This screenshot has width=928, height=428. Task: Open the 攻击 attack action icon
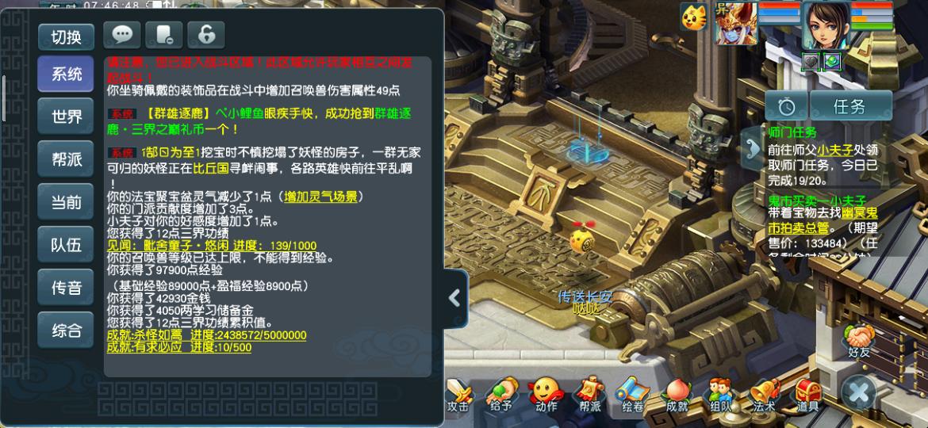458,394
